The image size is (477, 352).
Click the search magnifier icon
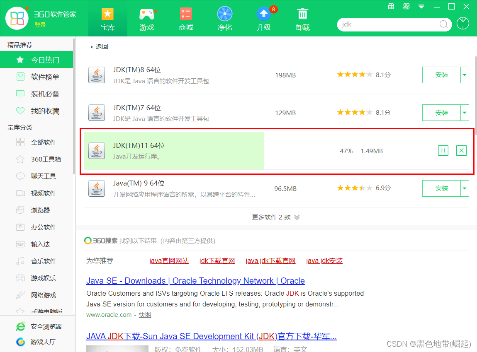coord(443,24)
